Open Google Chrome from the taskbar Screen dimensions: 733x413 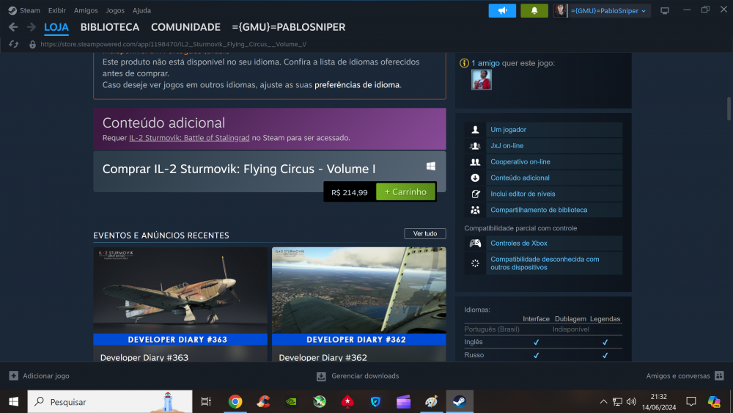[235, 401]
